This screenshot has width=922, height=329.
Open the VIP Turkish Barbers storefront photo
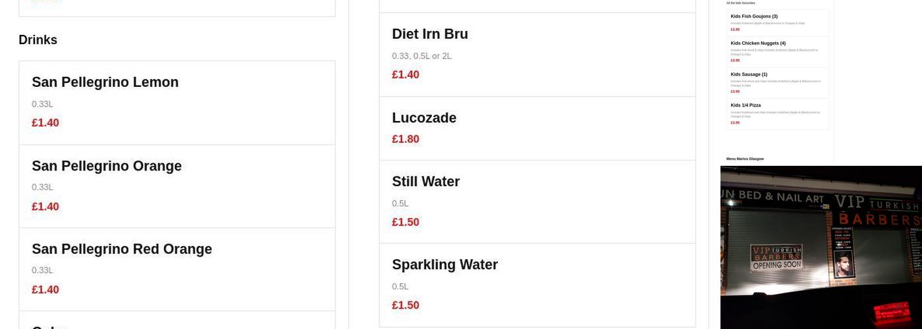[x=821, y=247]
